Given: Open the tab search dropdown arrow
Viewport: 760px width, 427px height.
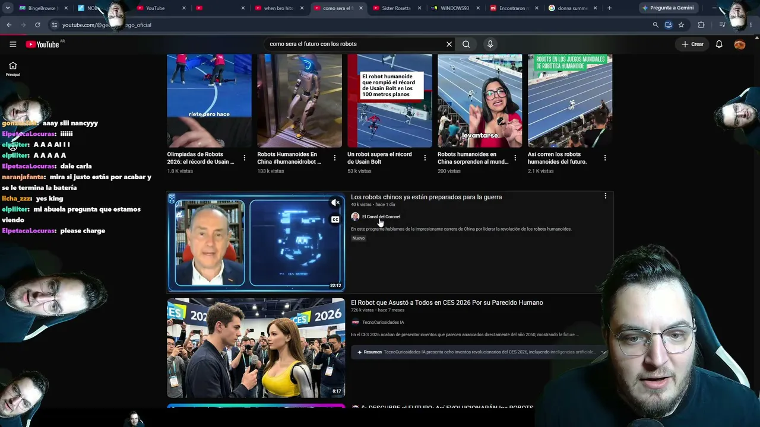Looking at the screenshot, I should click(8, 8).
